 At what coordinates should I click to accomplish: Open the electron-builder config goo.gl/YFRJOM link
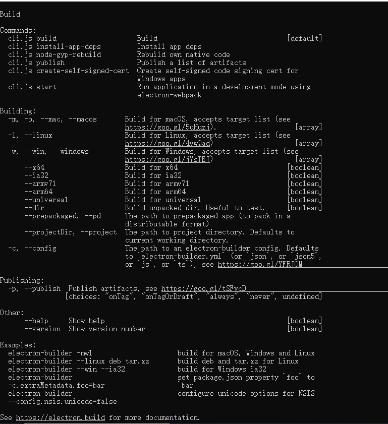pos(260,264)
